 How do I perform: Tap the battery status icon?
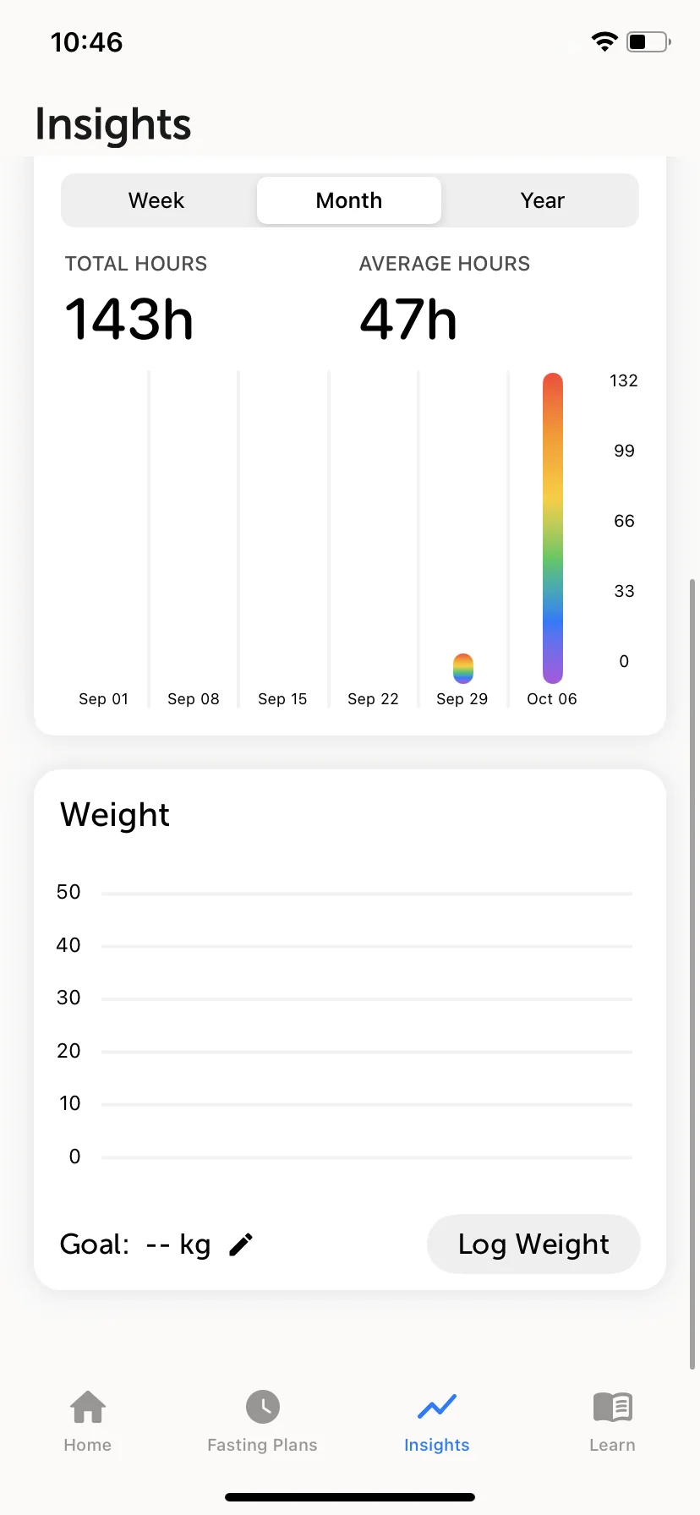point(648,41)
